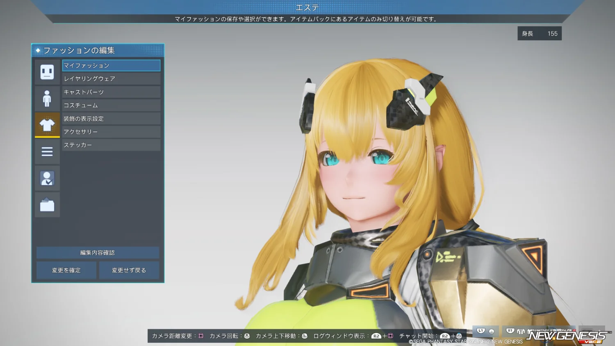Click the カメラ距離変更 hint text
The height and width of the screenshot is (346, 615).
click(x=172, y=336)
